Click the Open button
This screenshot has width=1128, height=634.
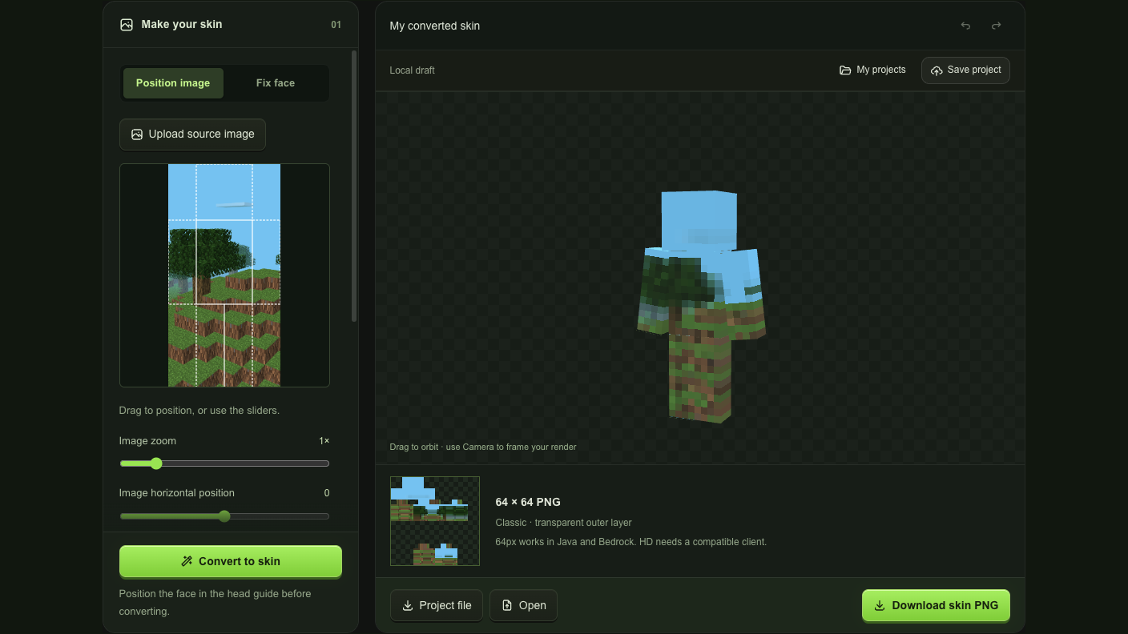click(x=523, y=605)
